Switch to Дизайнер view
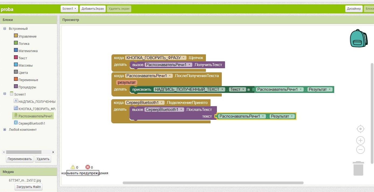374x192 pixels. pyautogui.click(x=354, y=9)
